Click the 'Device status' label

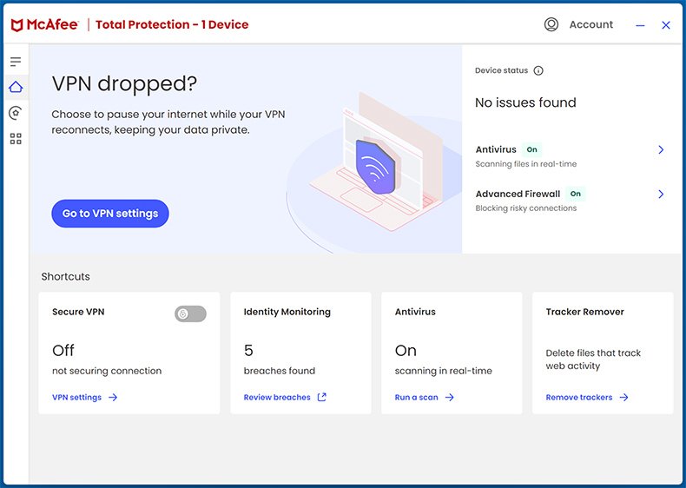501,70
